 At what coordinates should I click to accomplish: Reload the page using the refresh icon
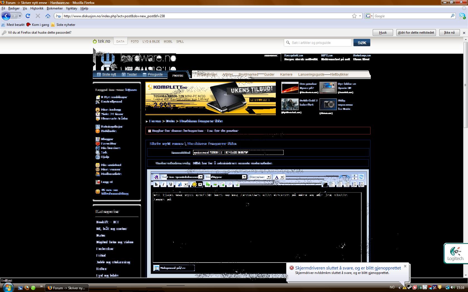[28, 16]
